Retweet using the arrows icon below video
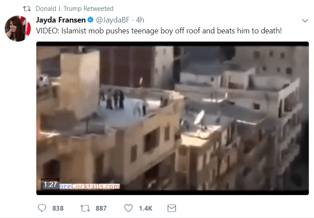Viewport: 314px width, 218px height. (x=85, y=208)
